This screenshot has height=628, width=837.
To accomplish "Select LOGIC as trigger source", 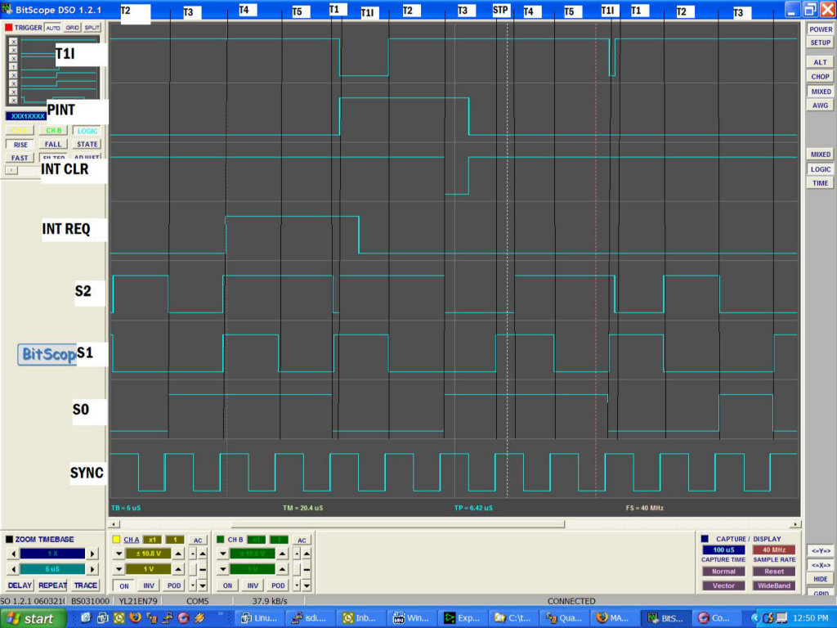I will click(87, 130).
